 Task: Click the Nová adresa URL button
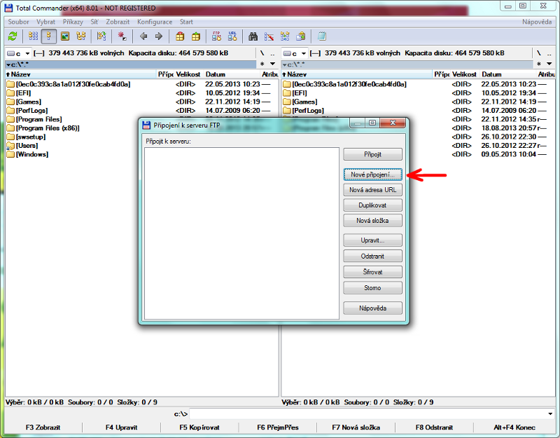[x=372, y=190]
